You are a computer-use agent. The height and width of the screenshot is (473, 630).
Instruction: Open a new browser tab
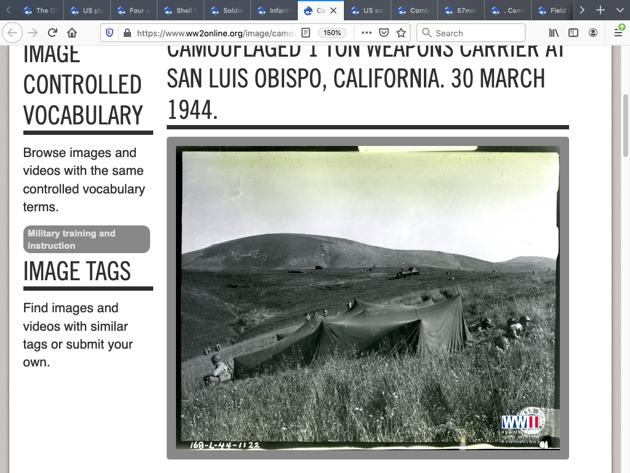coord(600,10)
